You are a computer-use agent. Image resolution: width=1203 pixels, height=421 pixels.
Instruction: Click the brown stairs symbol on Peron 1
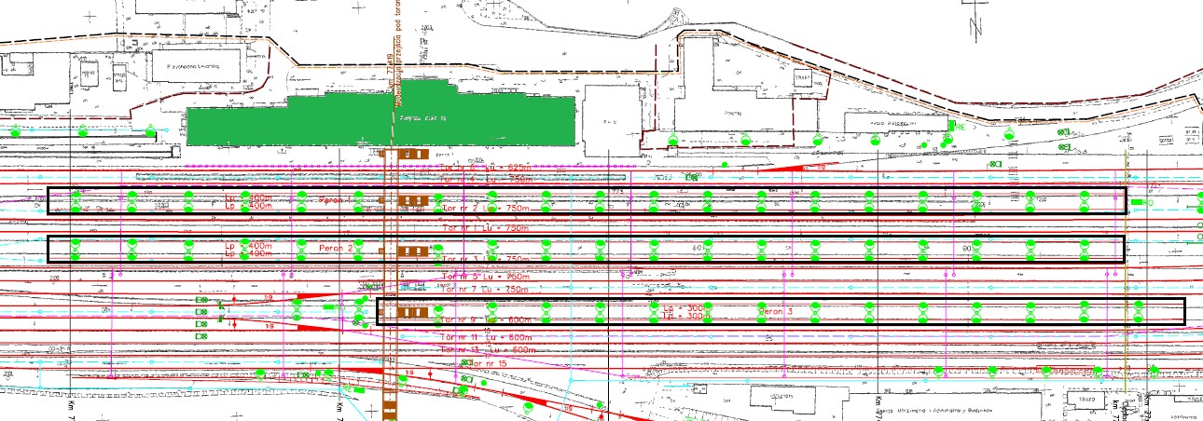[x=412, y=200]
